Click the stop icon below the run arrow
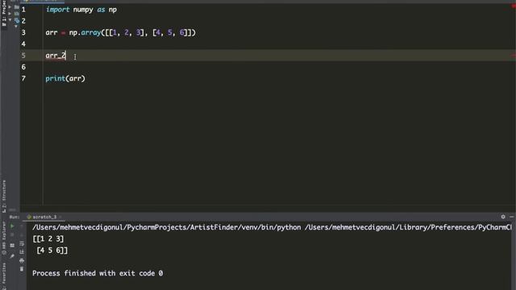The height and width of the screenshot is (290, 516). pyautogui.click(x=12, y=234)
